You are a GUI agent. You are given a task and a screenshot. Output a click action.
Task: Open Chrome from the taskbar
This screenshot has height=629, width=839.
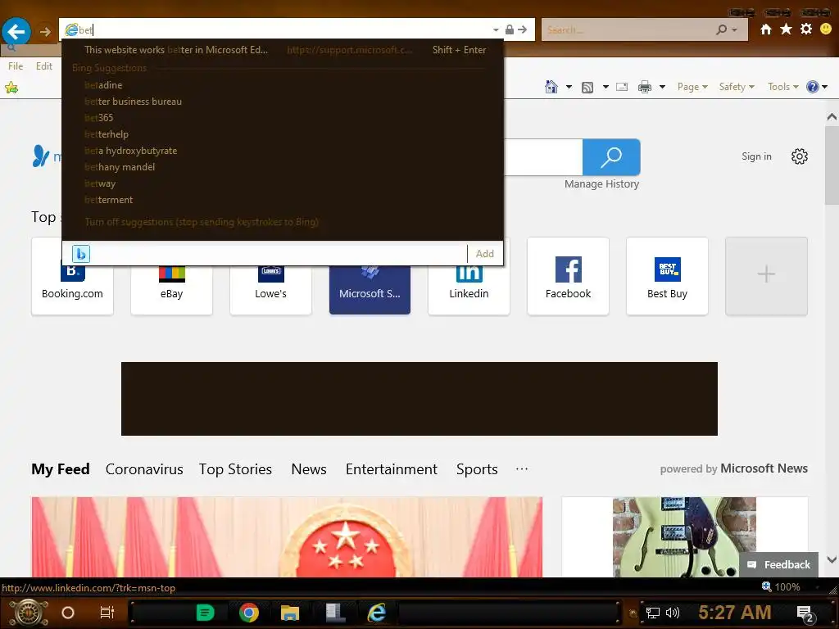pyautogui.click(x=249, y=613)
